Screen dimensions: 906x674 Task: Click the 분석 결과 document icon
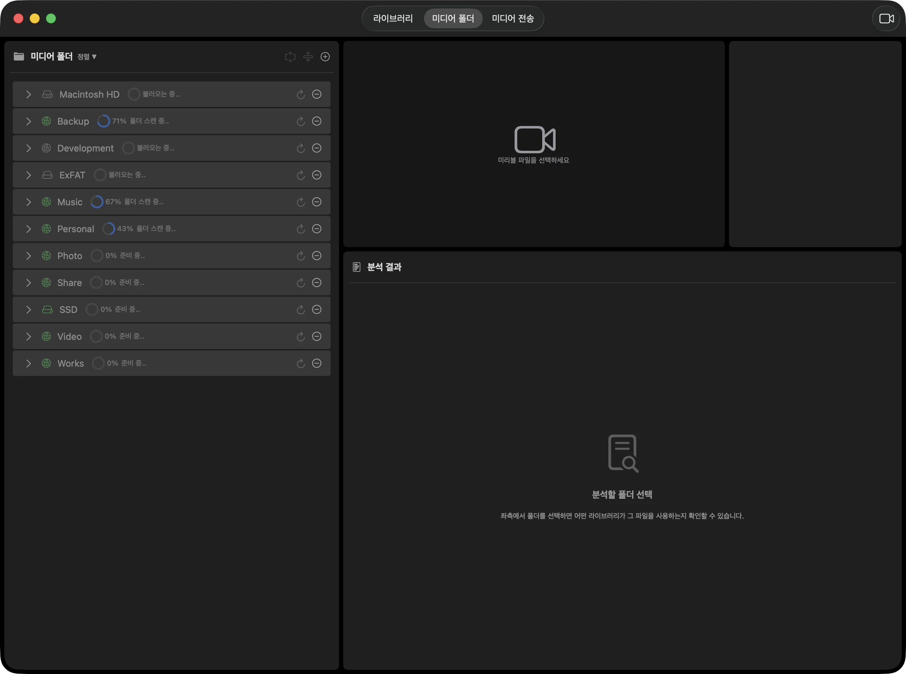(356, 267)
